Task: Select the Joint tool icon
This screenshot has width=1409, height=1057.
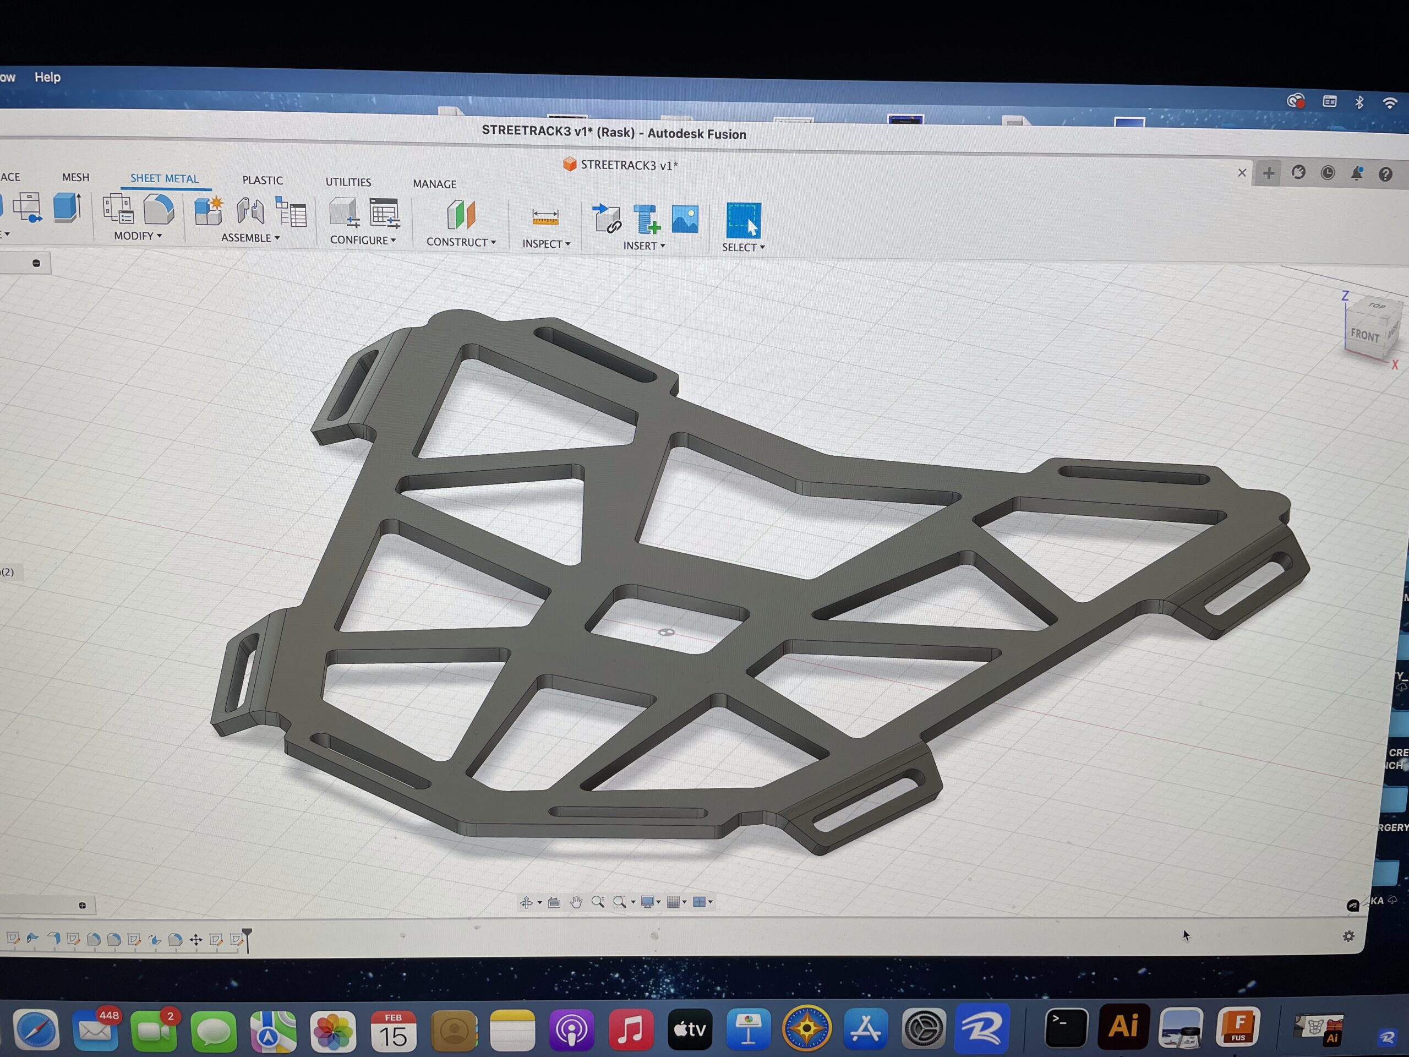Action: point(250,211)
